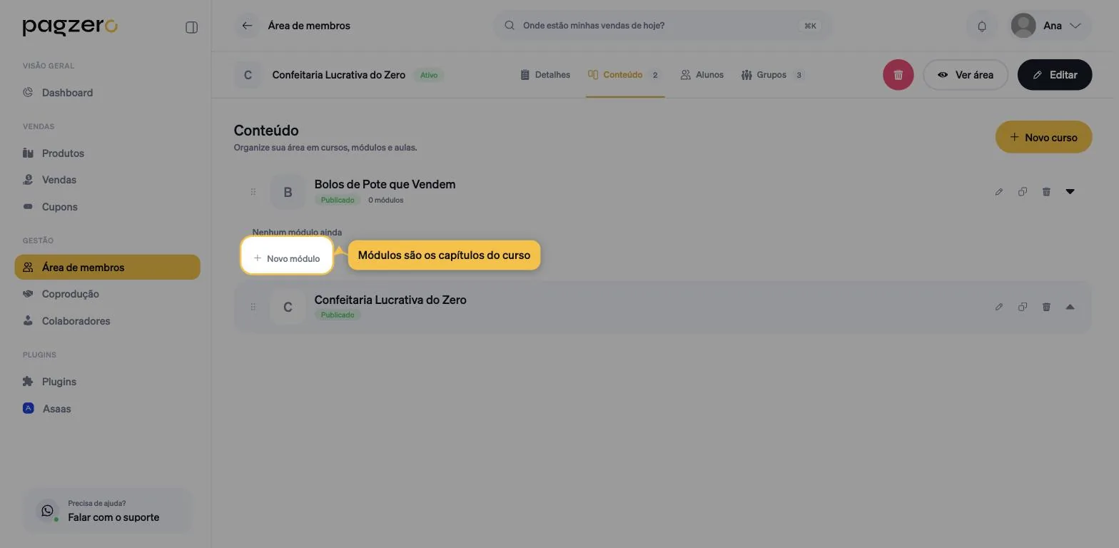
Task: Edit the Bolos de Pote course pencil icon
Action: coord(999,192)
